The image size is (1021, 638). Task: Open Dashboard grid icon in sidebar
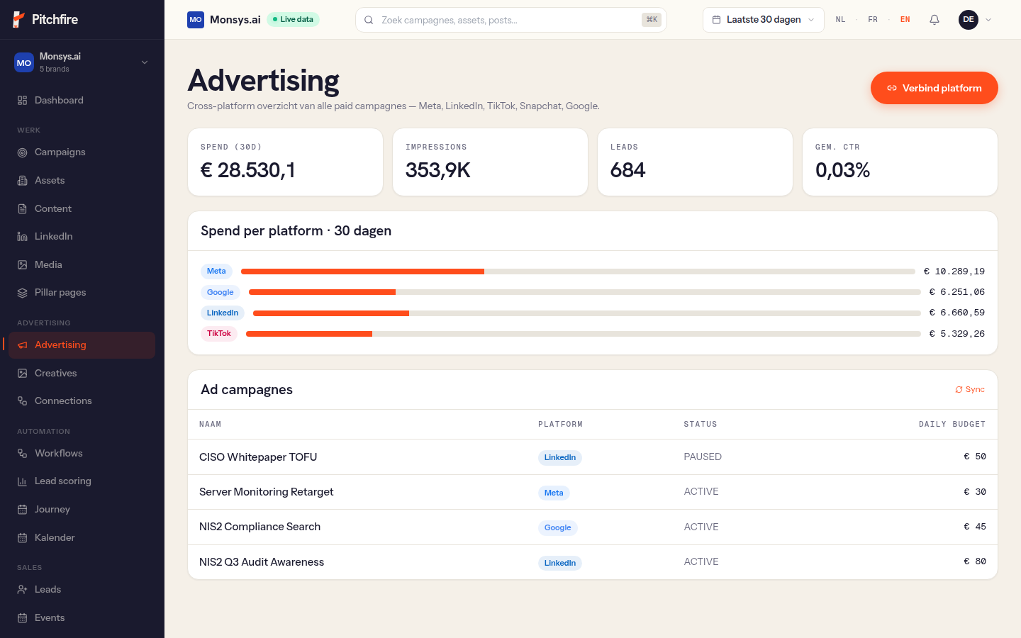coord(23,101)
